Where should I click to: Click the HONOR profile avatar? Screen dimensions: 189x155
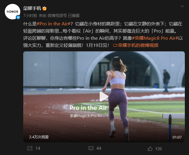(x=13, y=12)
